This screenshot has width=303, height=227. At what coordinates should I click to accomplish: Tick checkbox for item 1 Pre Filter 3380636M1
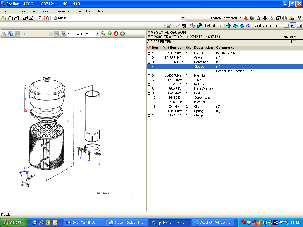[x=149, y=53]
